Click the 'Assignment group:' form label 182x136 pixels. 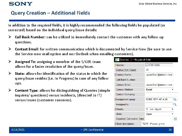click(x=126, y=99)
